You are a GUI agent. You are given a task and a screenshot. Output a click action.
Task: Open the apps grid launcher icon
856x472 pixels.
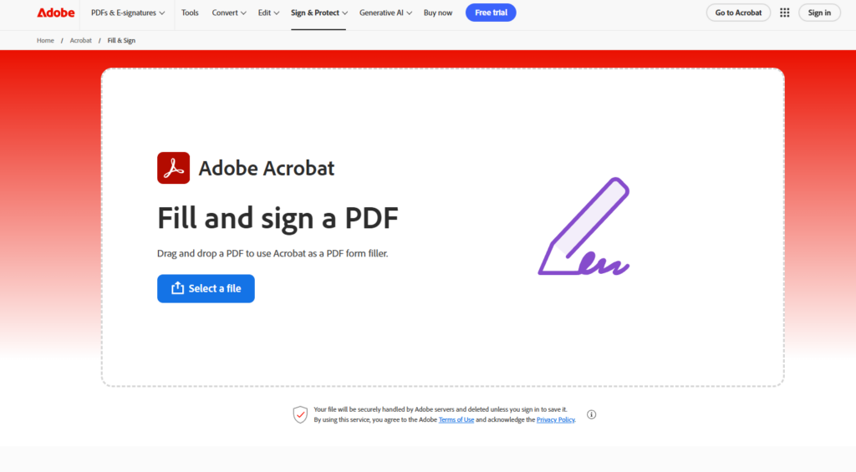(784, 13)
